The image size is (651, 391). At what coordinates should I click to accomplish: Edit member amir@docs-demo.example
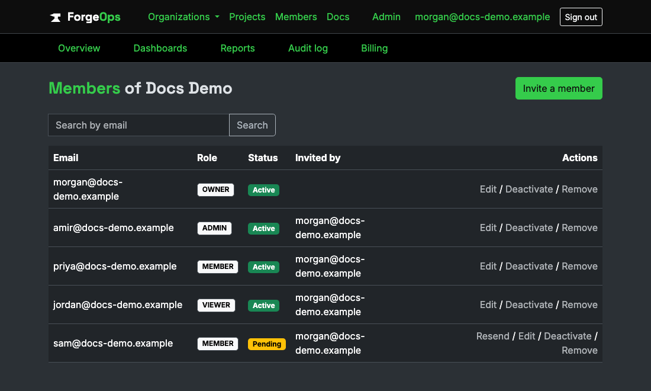point(488,227)
